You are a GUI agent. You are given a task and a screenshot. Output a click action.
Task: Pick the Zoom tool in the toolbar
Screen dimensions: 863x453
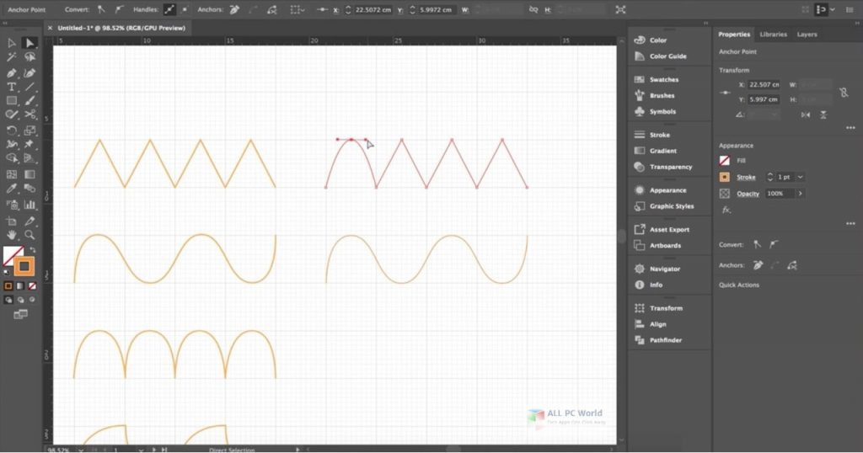(30, 235)
